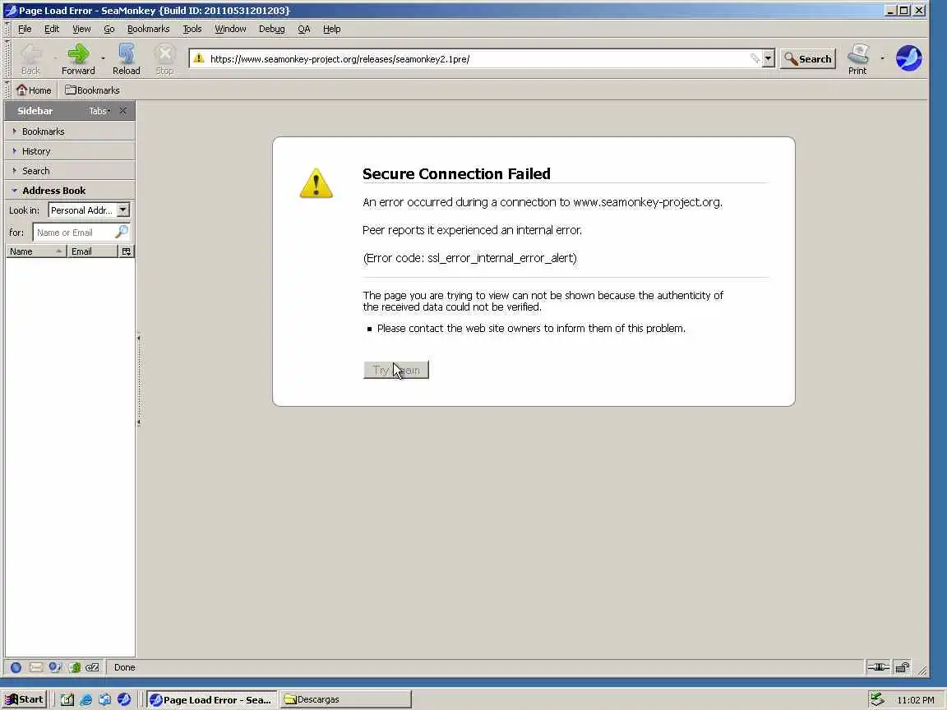This screenshot has width=947, height=710.
Task: Open the URL bar history dropdown
Action: coord(769,58)
